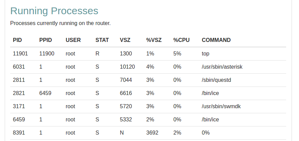Click the COMMAND column header

click(x=216, y=40)
